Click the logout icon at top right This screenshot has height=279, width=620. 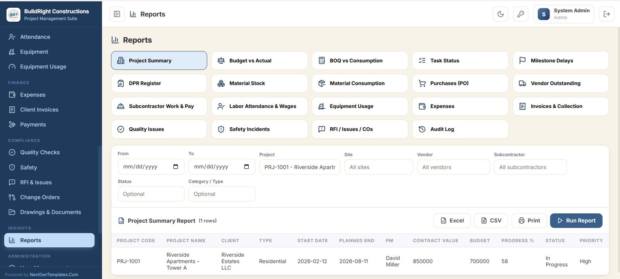[607, 14]
